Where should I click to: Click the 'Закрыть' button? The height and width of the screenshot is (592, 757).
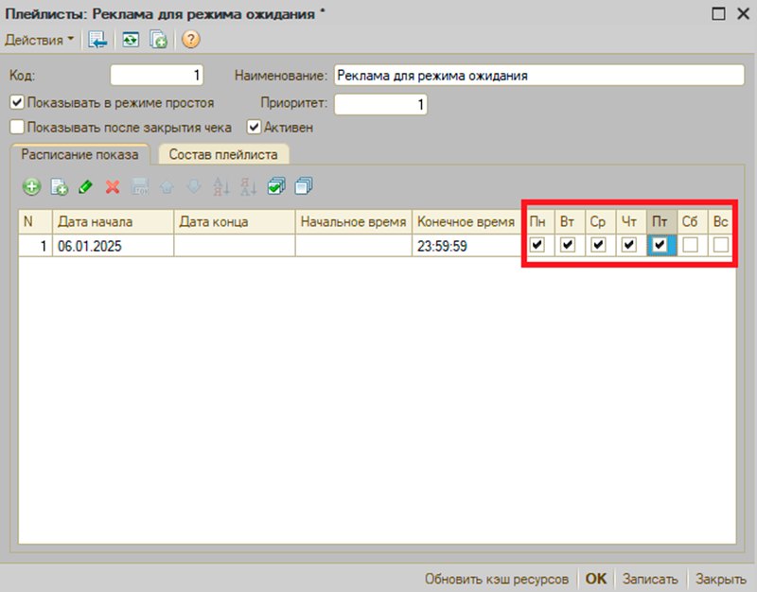click(720, 579)
